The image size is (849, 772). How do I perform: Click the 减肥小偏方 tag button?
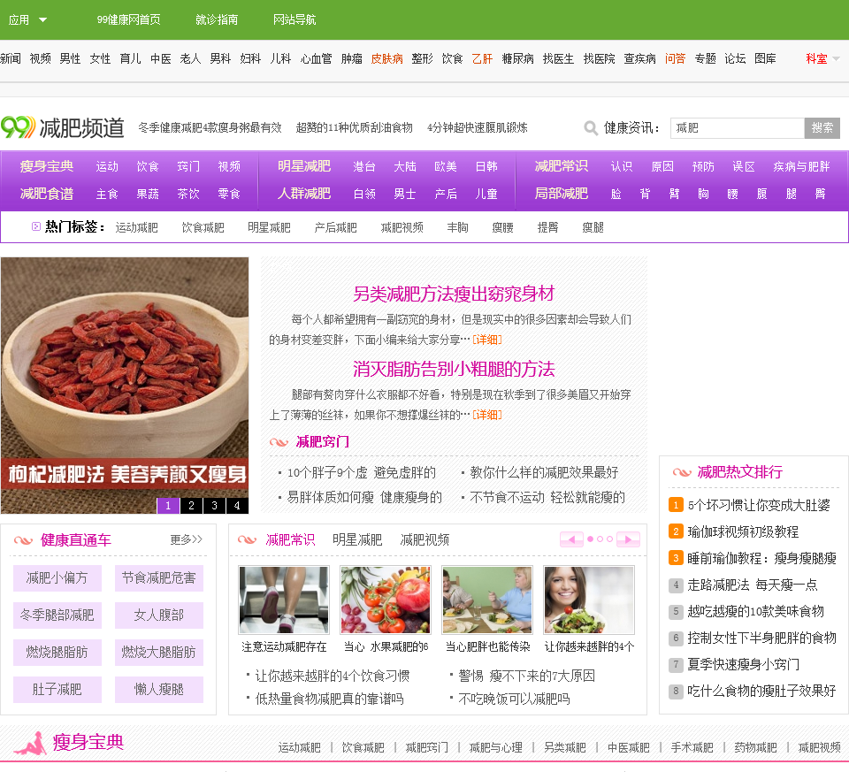57,578
